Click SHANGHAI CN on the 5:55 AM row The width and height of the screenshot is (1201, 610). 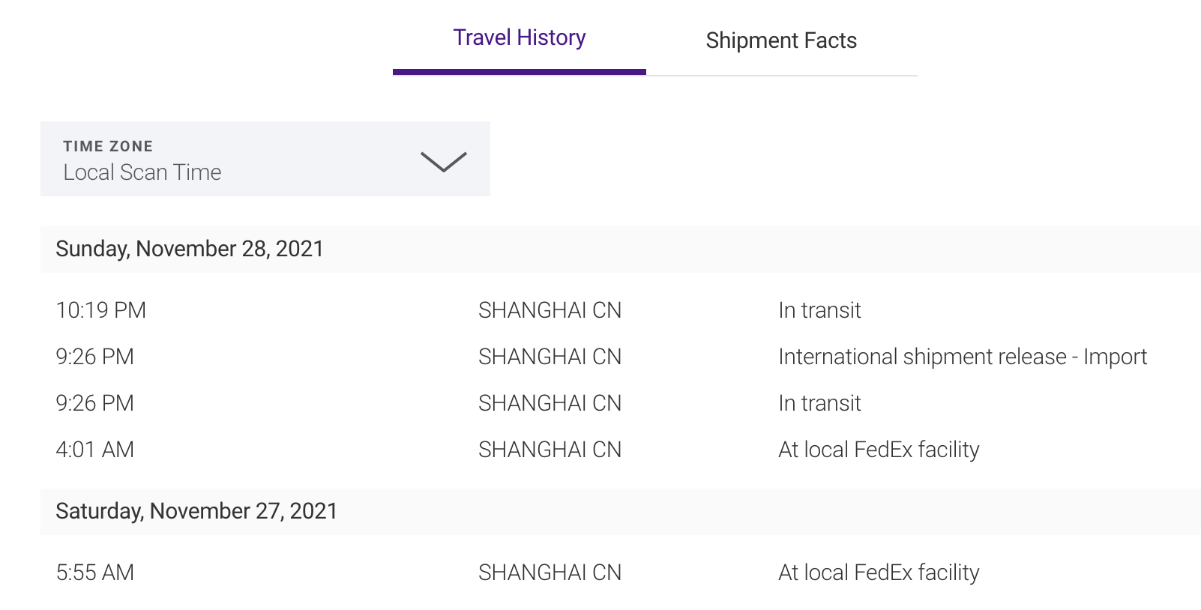coord(550,573)
